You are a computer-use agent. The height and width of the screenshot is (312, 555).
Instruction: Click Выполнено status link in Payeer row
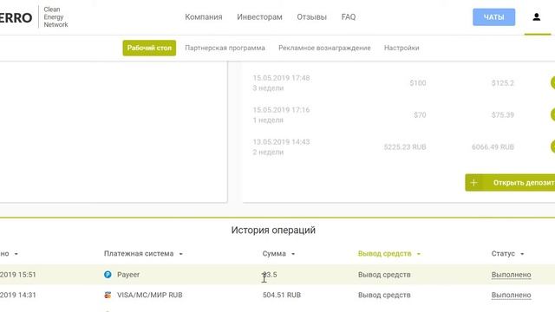click(511, 275)
